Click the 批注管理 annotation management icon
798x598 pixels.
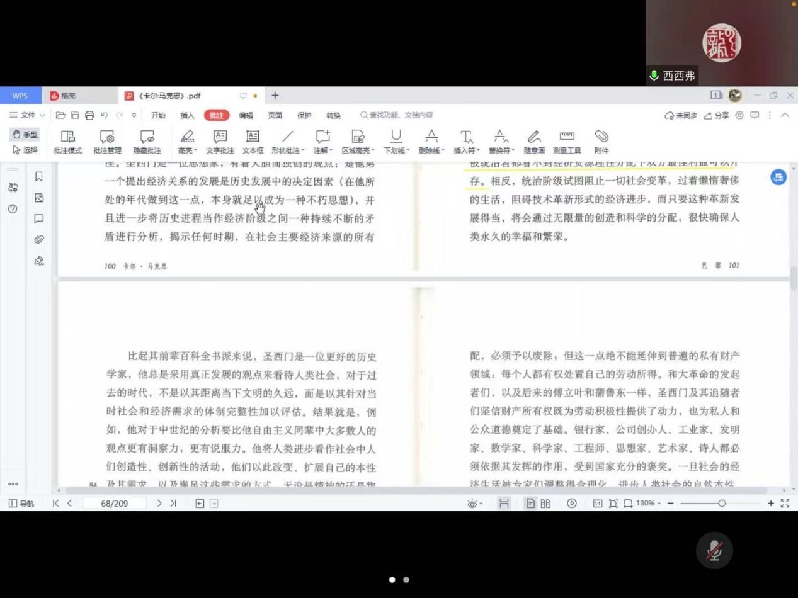107,142
